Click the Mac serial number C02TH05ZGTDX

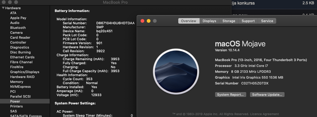255,83
